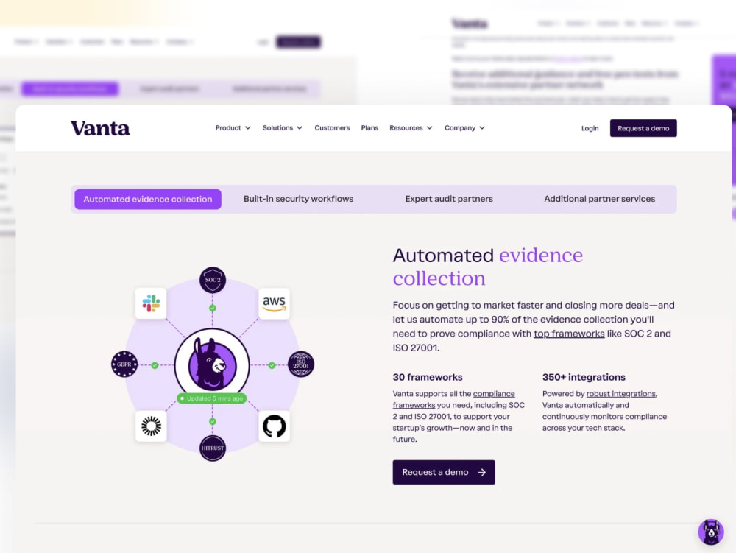Image resolution: width=736 pixels, height=553 pixels.
Task: Click the SOC 2 badge
Action: 213,280
